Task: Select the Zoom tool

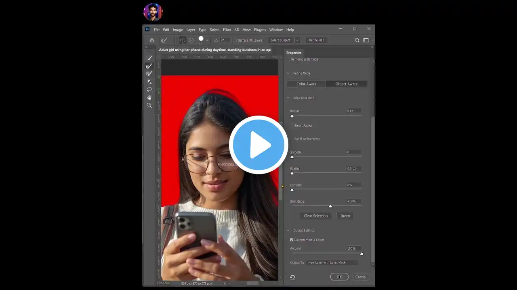Action: [x=149, y=106]
